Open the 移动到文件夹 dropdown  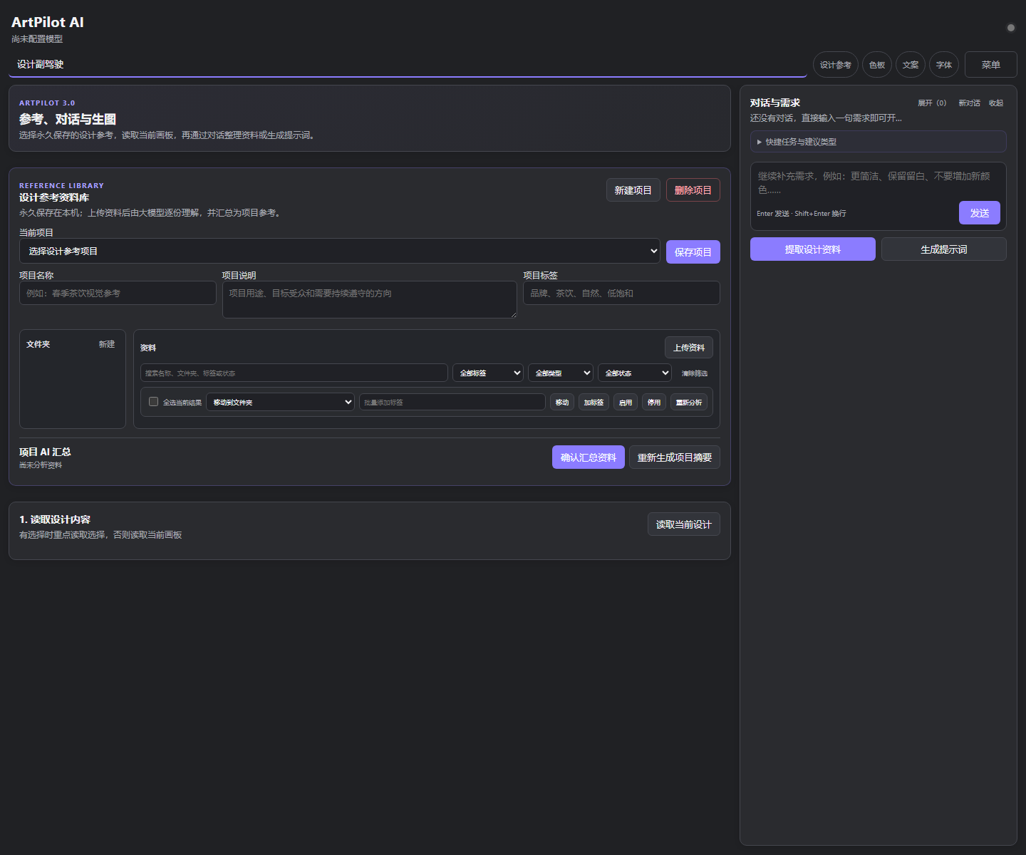[x=280, y=402]
